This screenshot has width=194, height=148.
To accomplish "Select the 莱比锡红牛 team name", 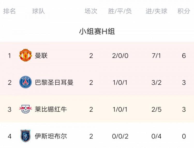I will tap(51, 109).
